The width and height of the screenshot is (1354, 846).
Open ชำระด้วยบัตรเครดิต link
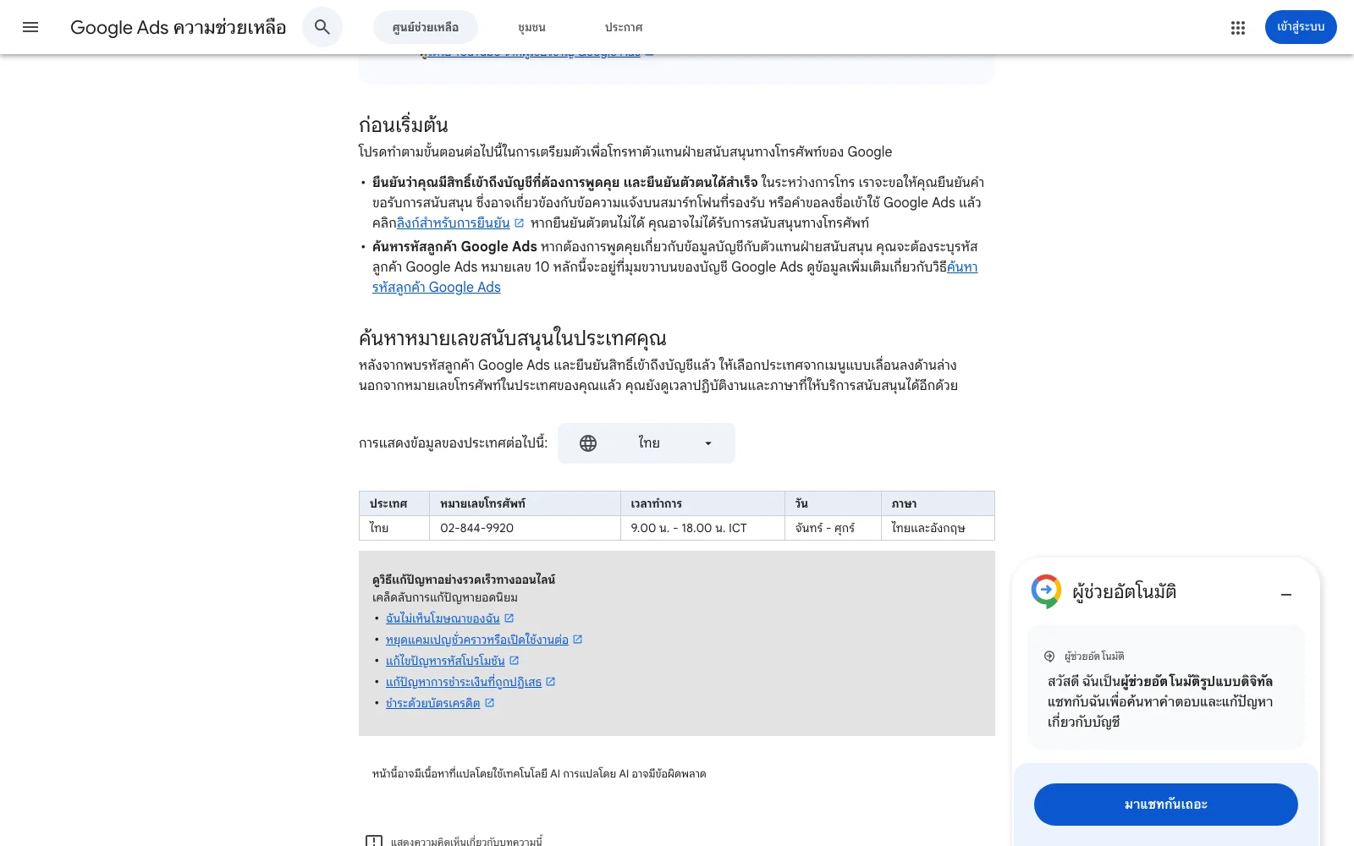click(433, 703)
